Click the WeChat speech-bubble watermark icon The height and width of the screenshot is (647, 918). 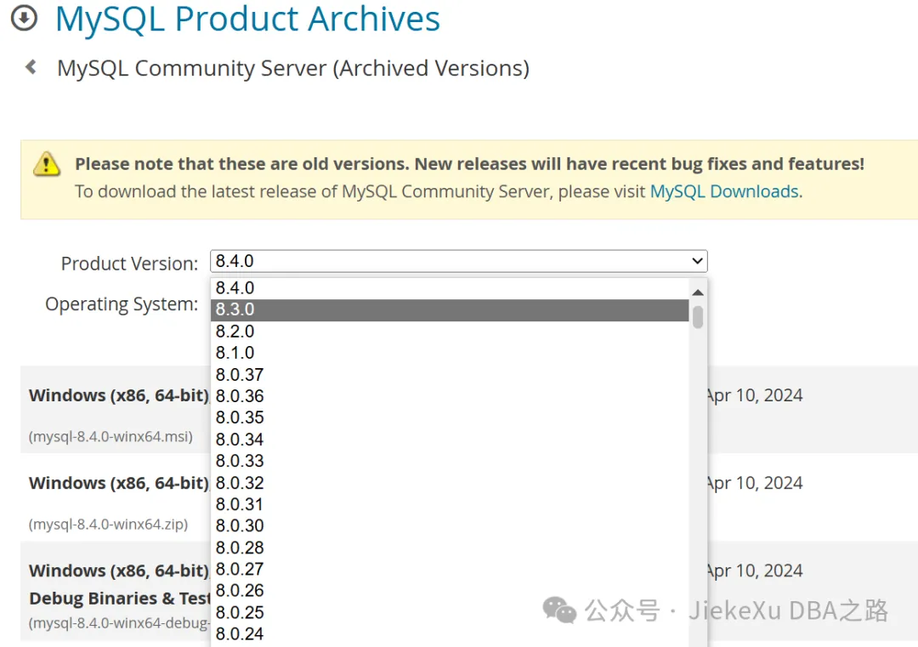[x=559, y=610]
